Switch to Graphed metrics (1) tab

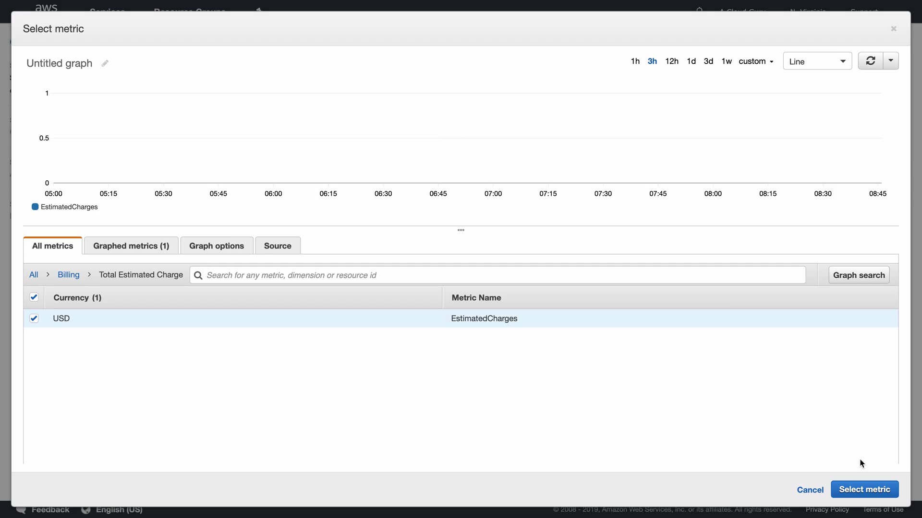click(x=131, y=246)
